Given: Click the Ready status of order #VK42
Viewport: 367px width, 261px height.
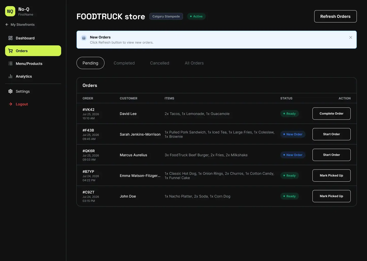Looking at the screenshot, I should 290,113.
